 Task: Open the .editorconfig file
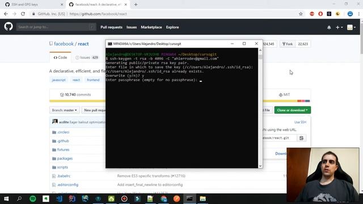[67, 185]
